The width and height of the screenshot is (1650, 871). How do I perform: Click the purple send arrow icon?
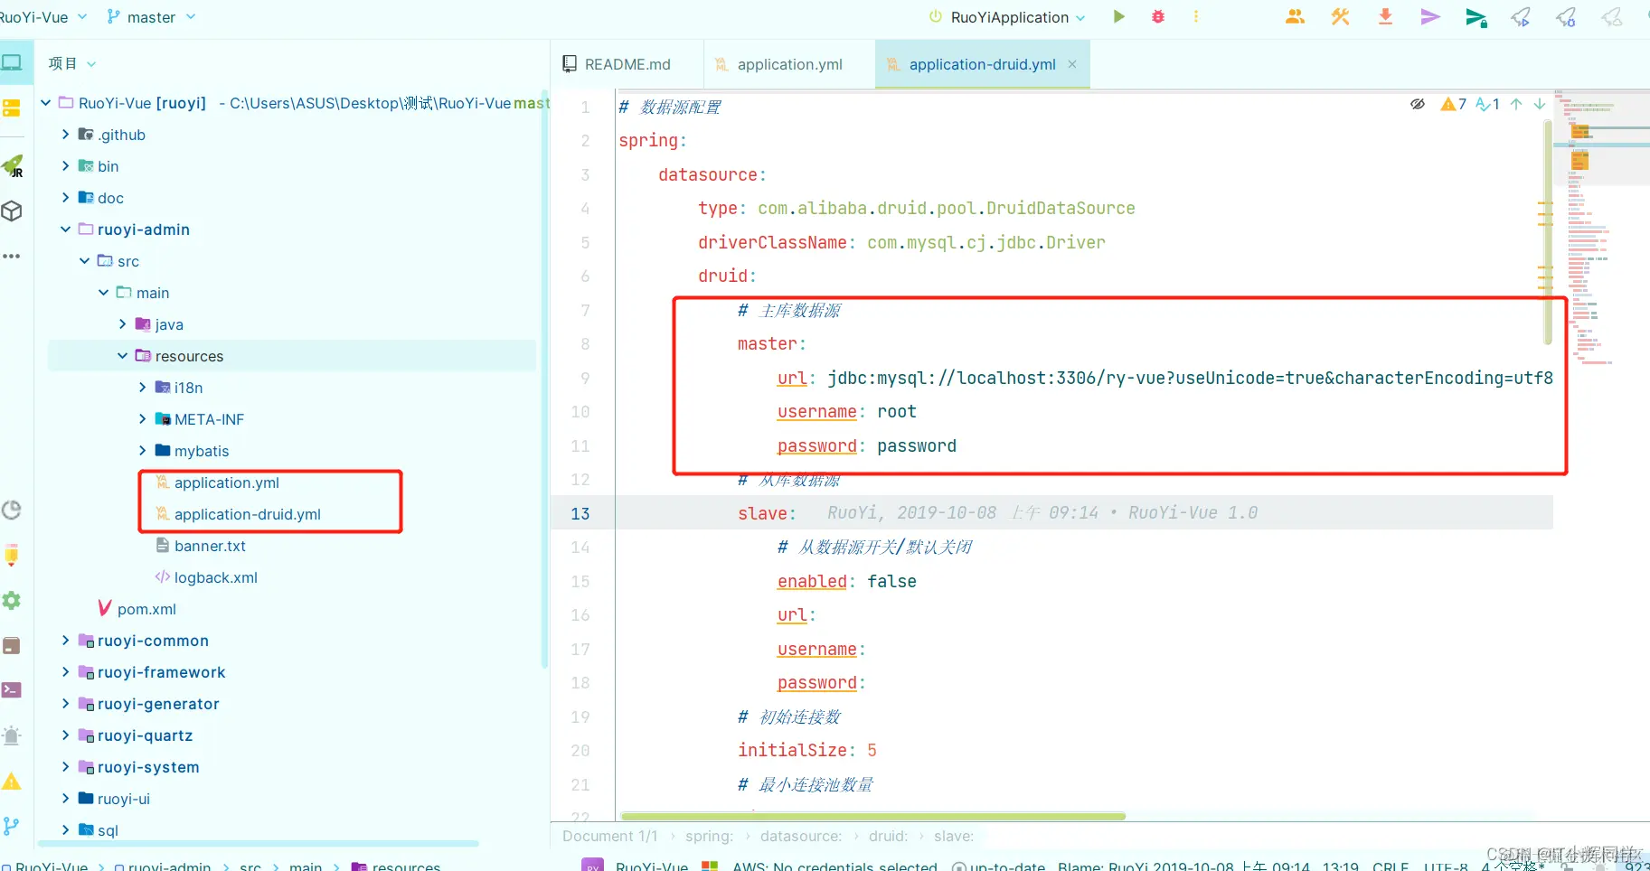[x=1430, y=16]
